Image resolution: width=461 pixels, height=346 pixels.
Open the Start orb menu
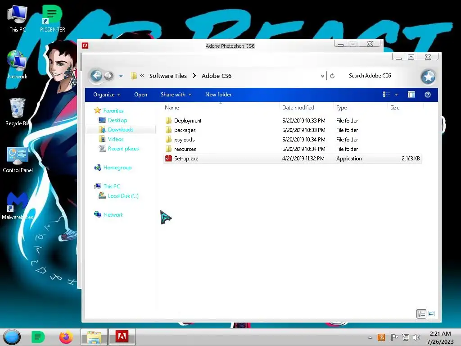[x=12, y=337]
